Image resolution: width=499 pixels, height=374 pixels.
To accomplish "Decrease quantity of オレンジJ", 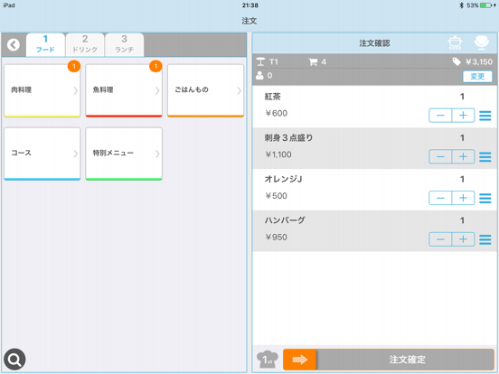I will pos(440,198).
